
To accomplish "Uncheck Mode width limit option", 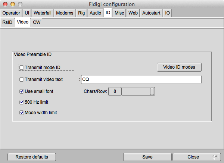I will coord(22,112).
